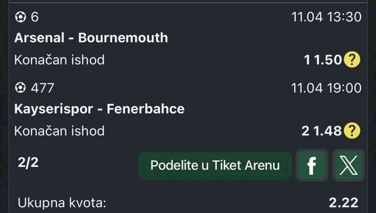376x213 pixels.
Task: Click the soccer ball icon next to 477
Action: (x=20, y=88)
